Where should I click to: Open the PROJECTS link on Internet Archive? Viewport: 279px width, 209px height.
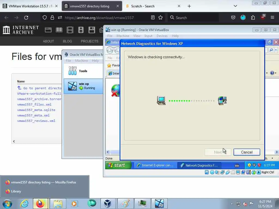[x=89, y=41]
